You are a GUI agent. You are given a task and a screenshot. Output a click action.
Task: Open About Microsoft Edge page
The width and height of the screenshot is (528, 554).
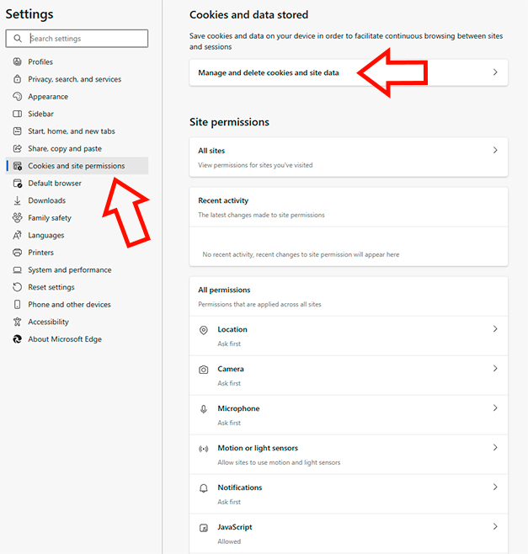64,339
